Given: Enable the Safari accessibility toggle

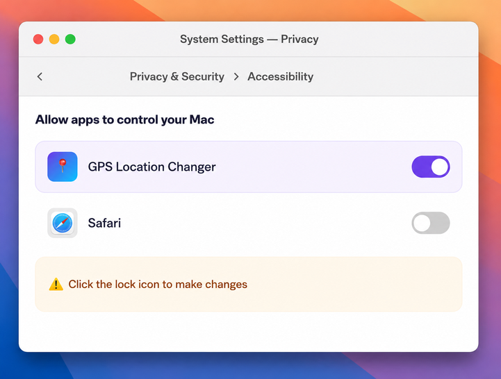Looking at the screenshot, I should click(x=431, y=223).
